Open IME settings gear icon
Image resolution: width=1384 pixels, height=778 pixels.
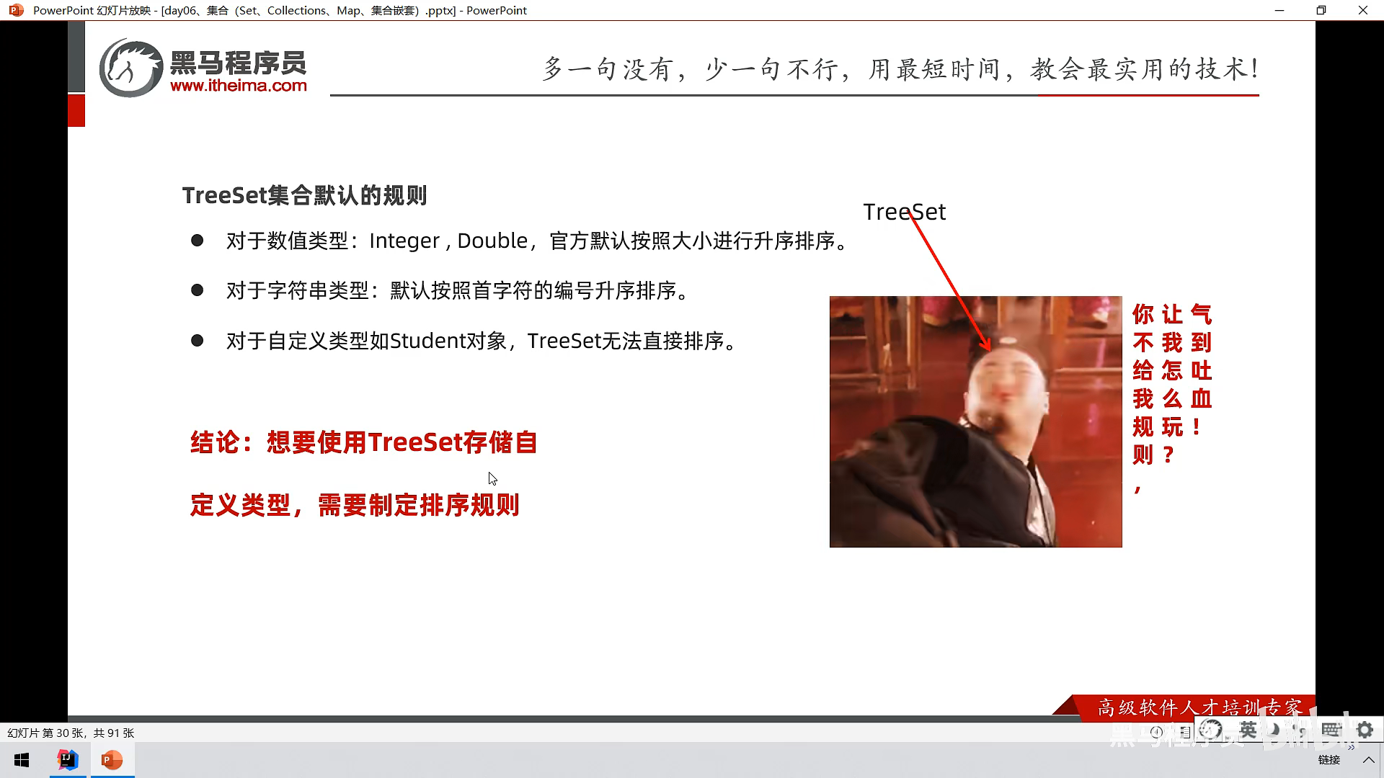pyautogui.click(x=1365, y=730)
